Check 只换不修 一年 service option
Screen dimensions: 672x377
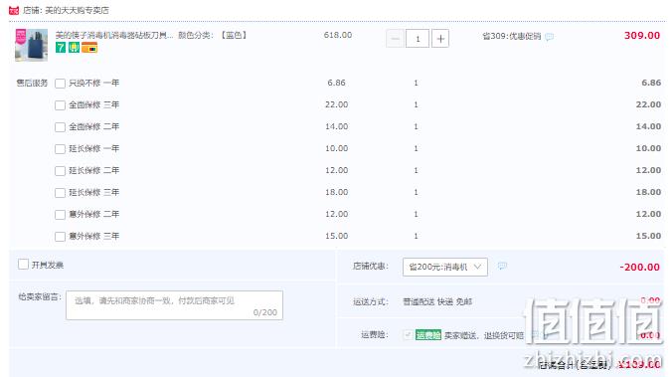pos(60,84)
